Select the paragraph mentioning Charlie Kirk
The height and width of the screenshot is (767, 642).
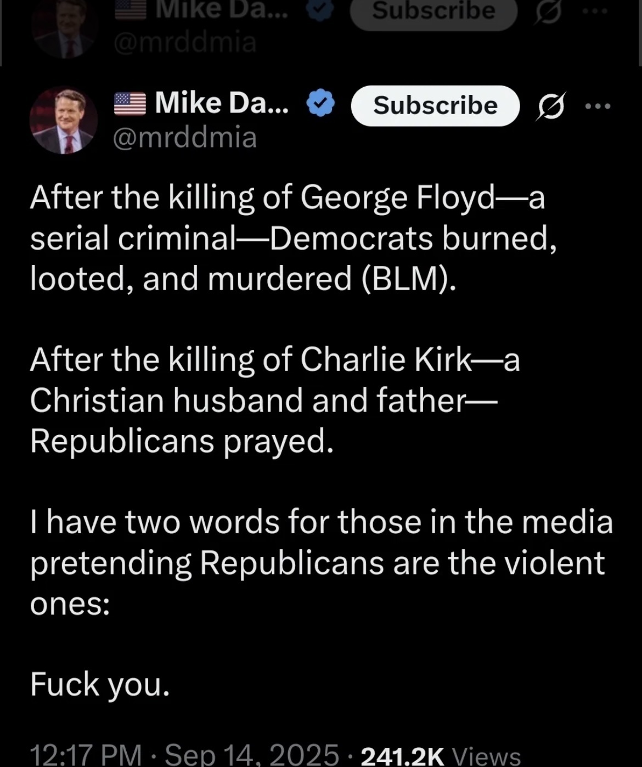(275, 400)
